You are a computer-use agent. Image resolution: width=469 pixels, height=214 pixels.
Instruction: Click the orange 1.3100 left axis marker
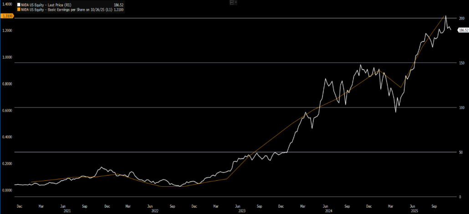tap(7, 16)
